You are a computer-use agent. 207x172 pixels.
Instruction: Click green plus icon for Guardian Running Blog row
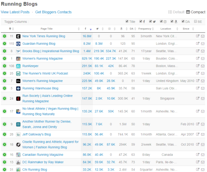(5, 43)
